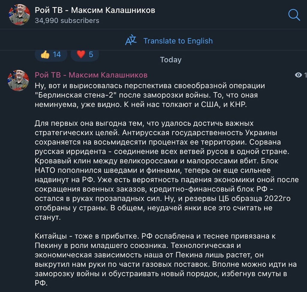Click the thumbs-up emoji icon
Viewport: 307px width, 292px height.
[x=46, y=54]
